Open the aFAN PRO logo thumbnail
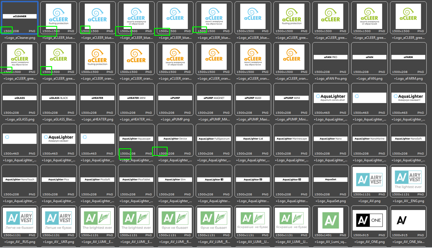The width and height of the screenshot is (432, 248). pos(330,58)
